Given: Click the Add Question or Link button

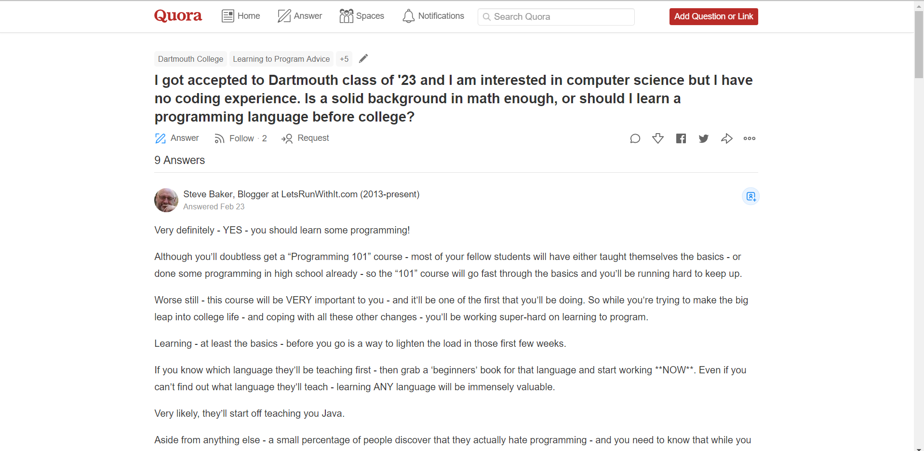Looking at the screenshot, I should [713, 16].
